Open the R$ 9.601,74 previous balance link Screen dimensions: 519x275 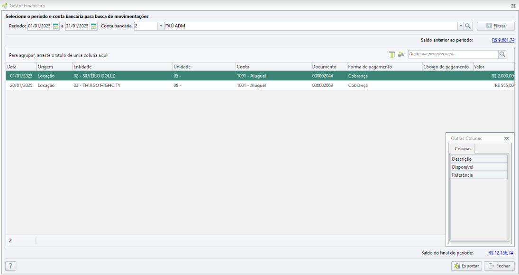tap(503, 40)
